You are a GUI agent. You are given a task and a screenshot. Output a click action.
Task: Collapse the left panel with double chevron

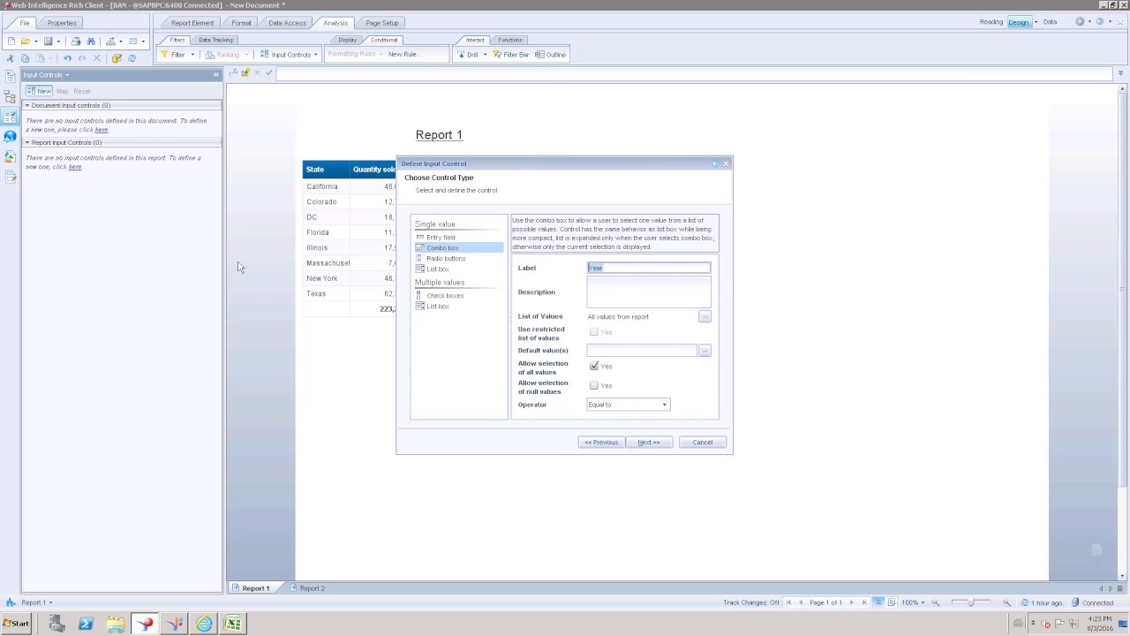point(215,75)
